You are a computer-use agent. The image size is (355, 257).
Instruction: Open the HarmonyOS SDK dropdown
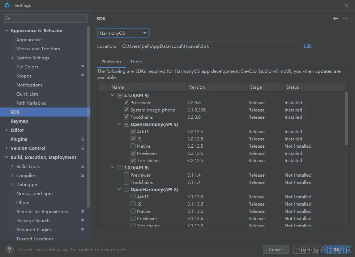(x=123, y=33)
